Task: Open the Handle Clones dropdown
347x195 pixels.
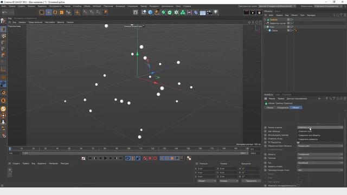Action: (x=320, y=146)
